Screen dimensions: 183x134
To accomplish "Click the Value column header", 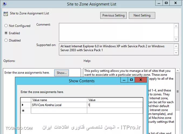I will [x=115, y=100].
